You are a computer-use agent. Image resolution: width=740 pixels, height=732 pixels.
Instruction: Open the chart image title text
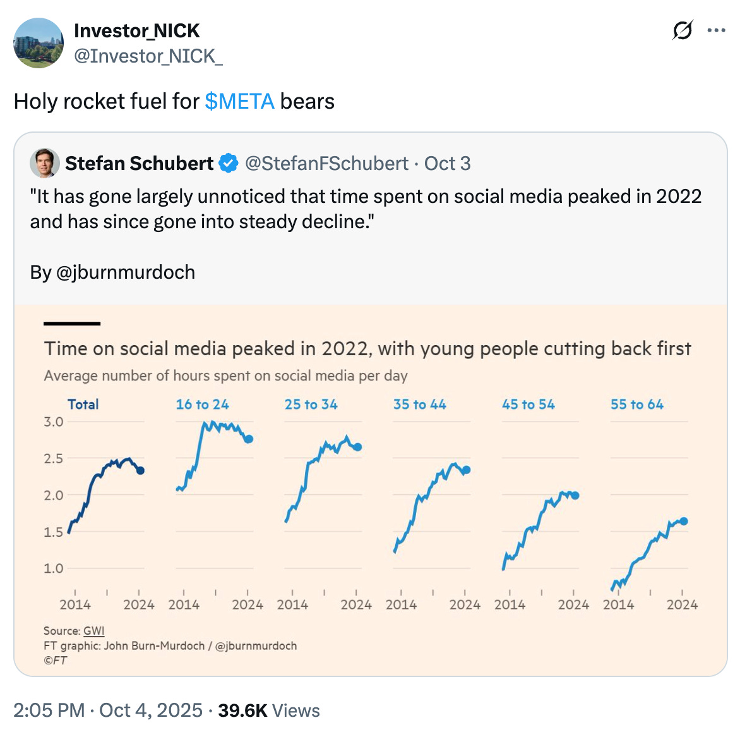(x=367, y=349)
